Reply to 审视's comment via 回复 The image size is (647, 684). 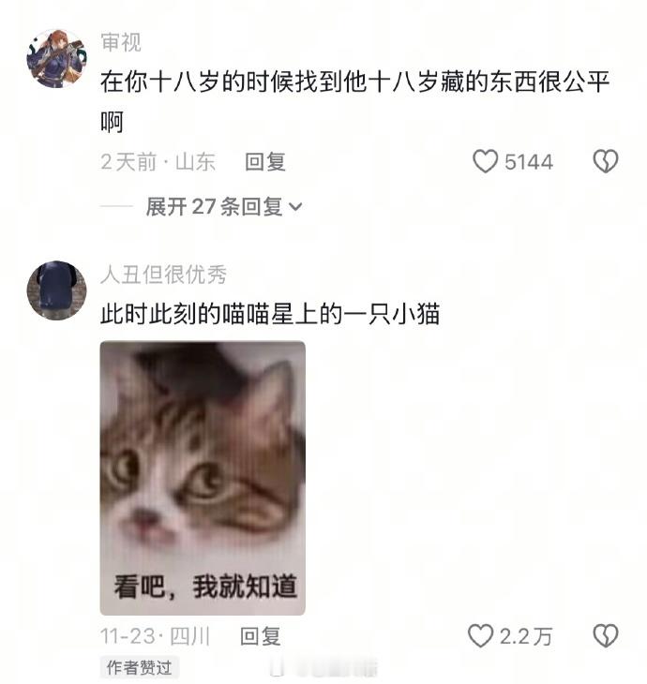[265, 162]
